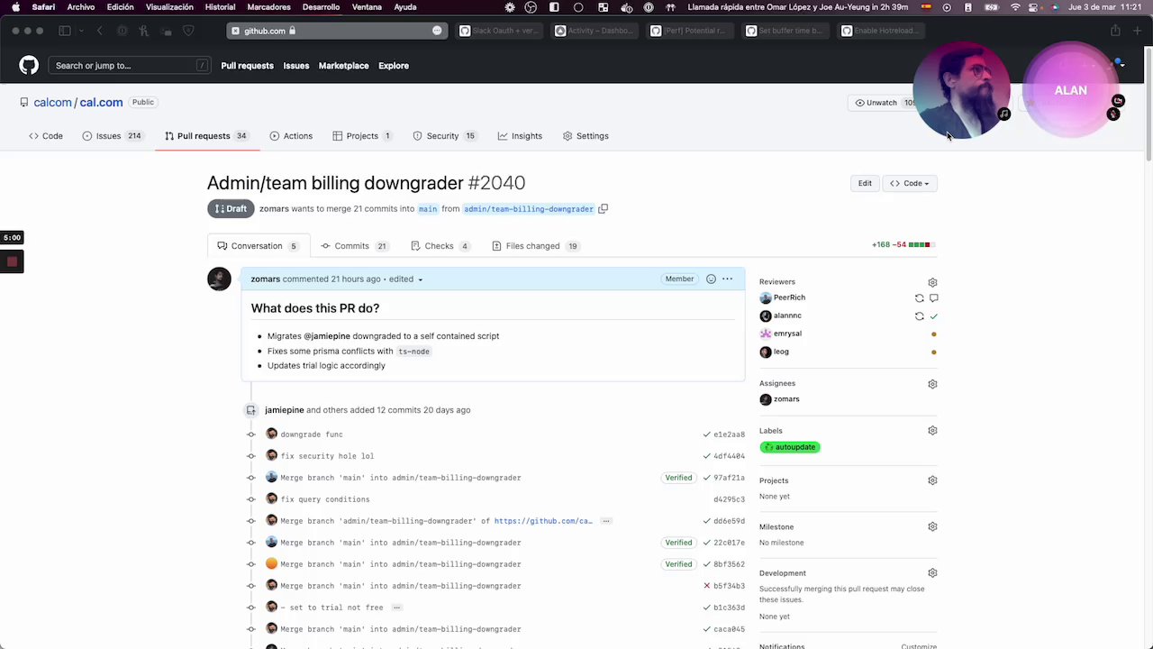
Task: Click the red stop recording button
Action: [12, 262]
